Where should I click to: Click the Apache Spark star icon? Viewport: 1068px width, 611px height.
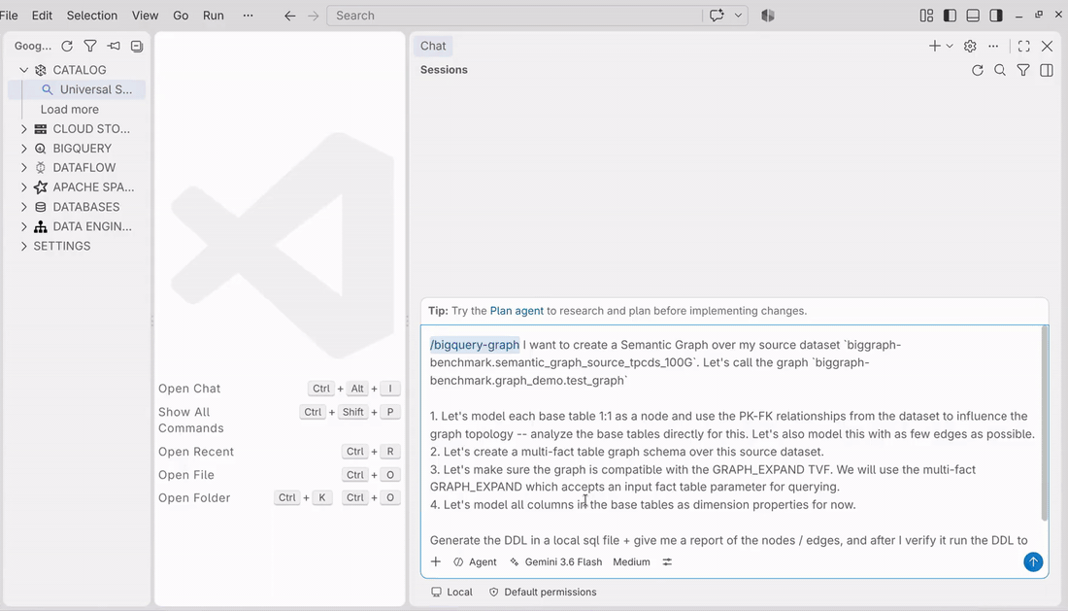point(41,187)
